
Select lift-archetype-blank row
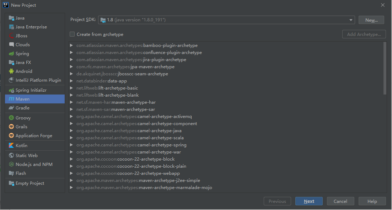click(x=226, y=95)
